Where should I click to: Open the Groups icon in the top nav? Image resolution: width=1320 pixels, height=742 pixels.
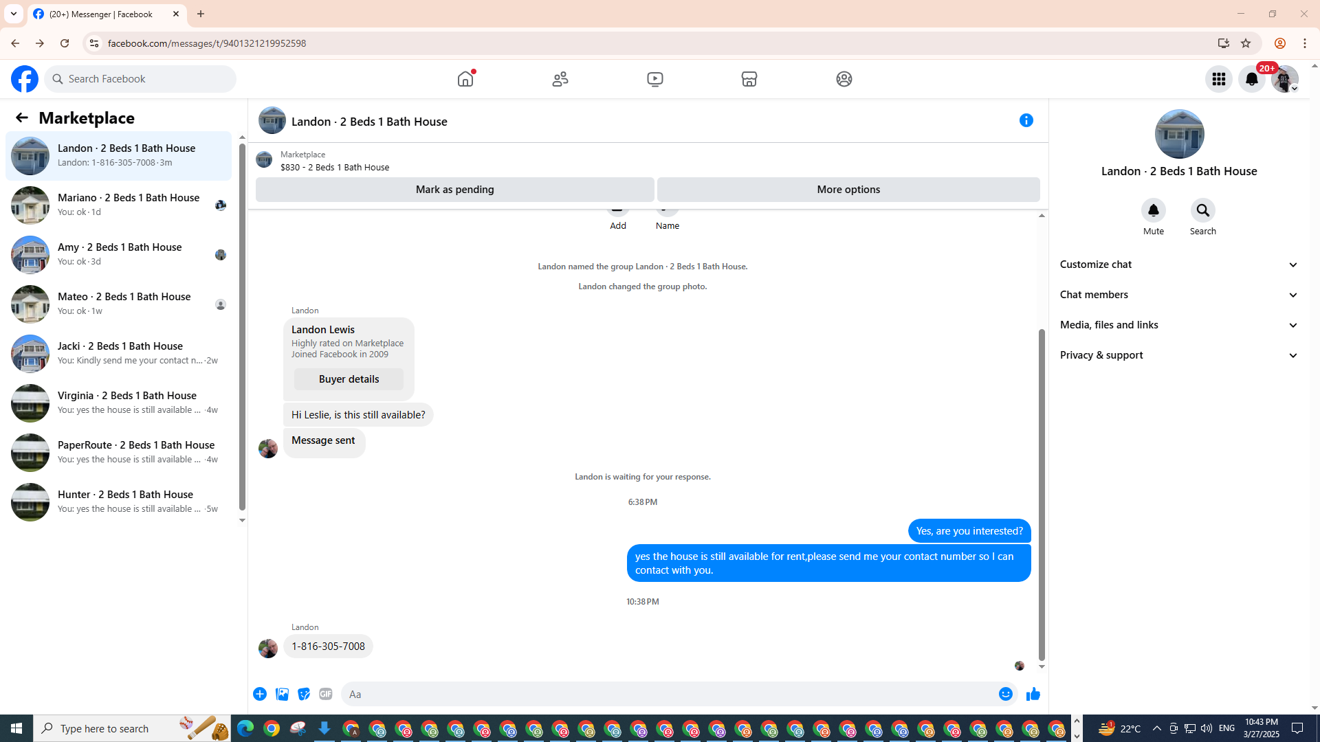(x=844, y=79)
